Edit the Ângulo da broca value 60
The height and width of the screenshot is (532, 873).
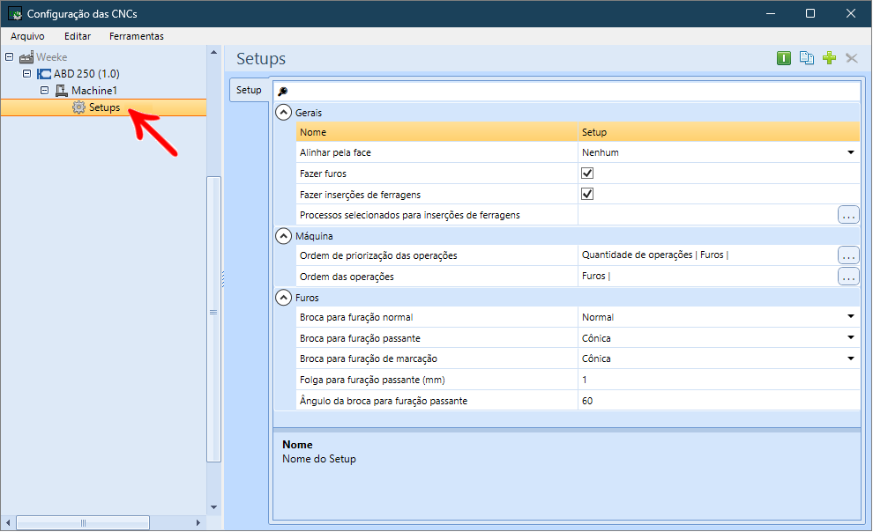tap(718, 401)
